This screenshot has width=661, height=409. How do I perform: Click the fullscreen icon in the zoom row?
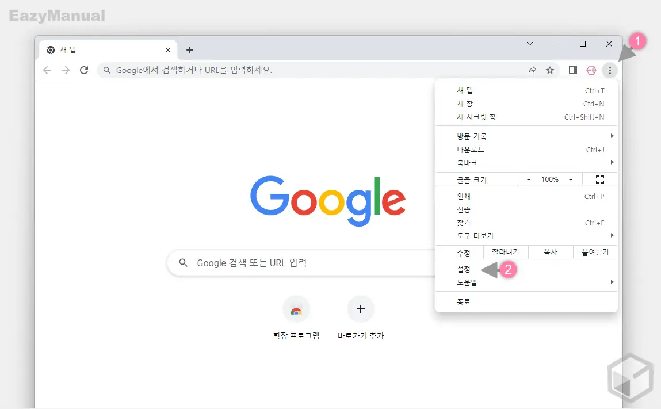(600, 179)
